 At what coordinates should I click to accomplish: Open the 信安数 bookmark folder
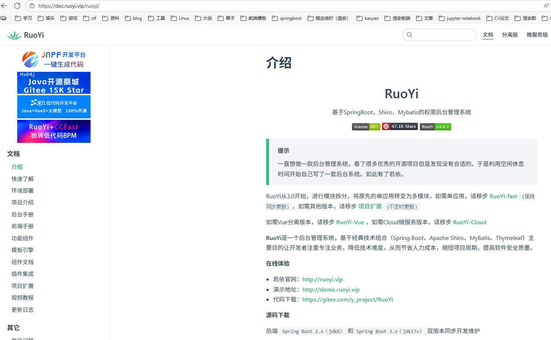525,18
